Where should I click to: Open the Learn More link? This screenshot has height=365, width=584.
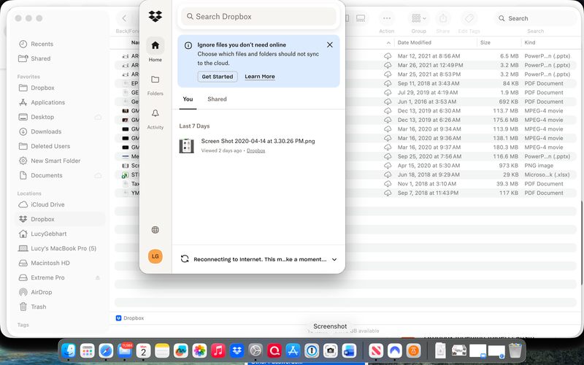(x=260, y=77)
